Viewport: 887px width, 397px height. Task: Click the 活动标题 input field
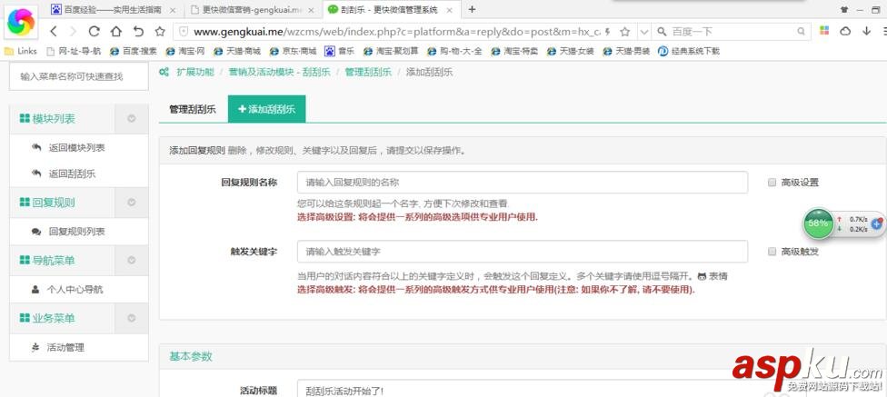(523, 389)
